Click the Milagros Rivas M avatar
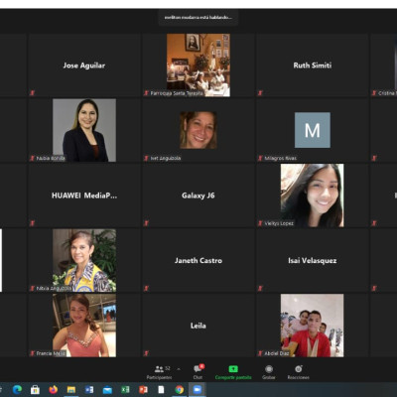The image size is (397, 397). pos(313,130)
